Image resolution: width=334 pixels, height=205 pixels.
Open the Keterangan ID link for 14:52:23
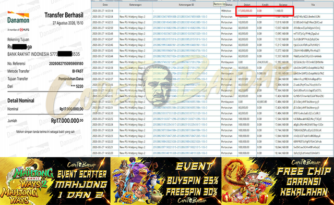[180, 136]
